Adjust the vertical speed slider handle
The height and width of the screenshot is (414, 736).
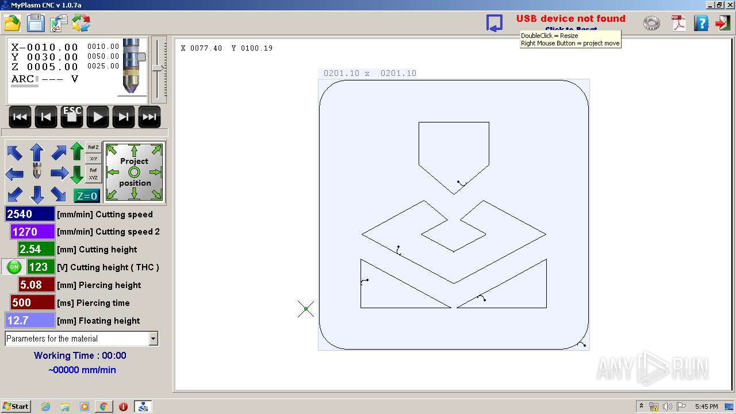coord(158,67)
